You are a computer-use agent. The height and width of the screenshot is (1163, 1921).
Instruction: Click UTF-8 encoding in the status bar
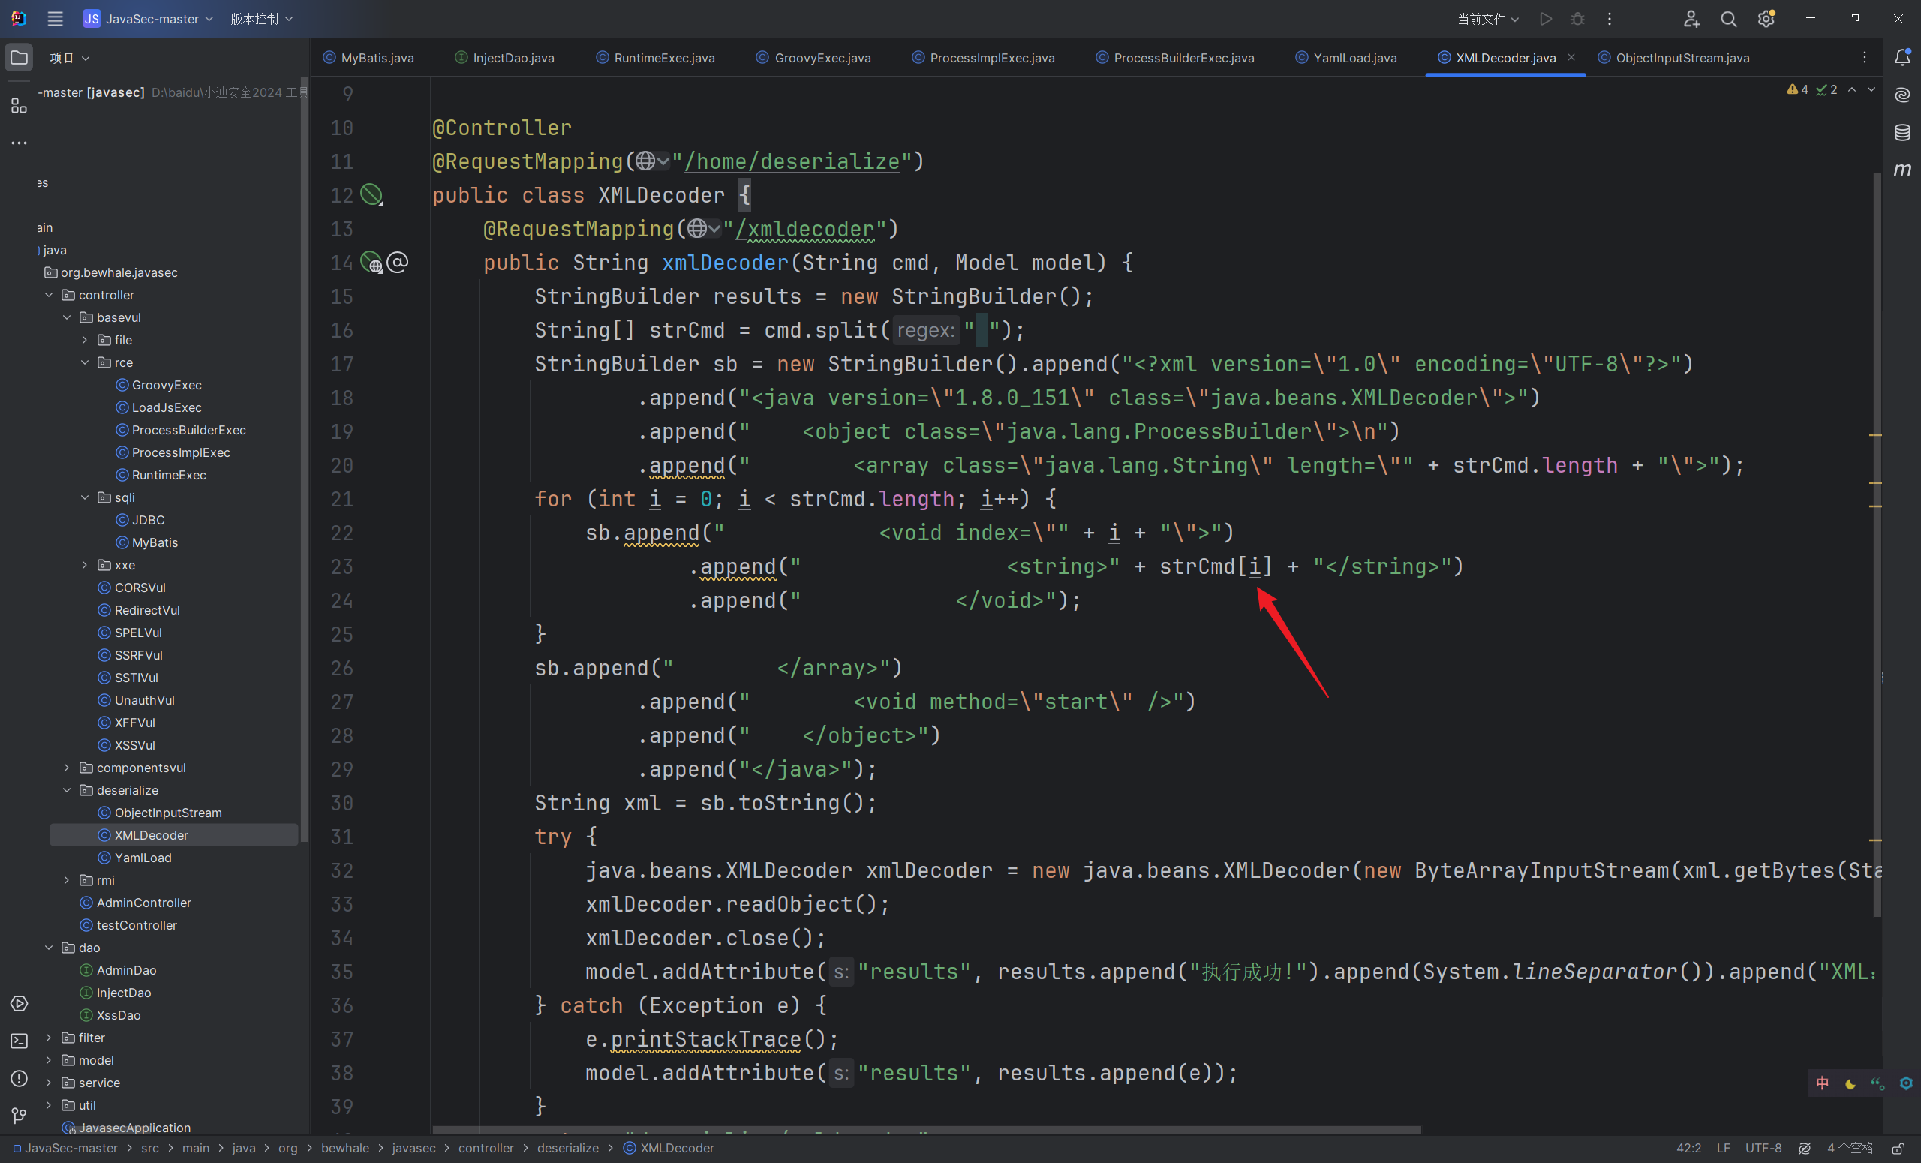(1763, 1148)
